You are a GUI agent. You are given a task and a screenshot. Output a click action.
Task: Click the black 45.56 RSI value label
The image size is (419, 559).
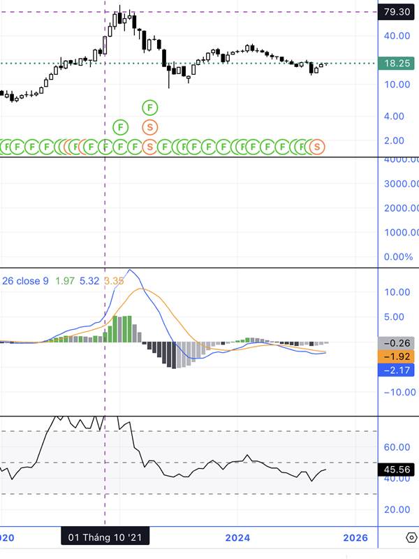tap(397, 469)
